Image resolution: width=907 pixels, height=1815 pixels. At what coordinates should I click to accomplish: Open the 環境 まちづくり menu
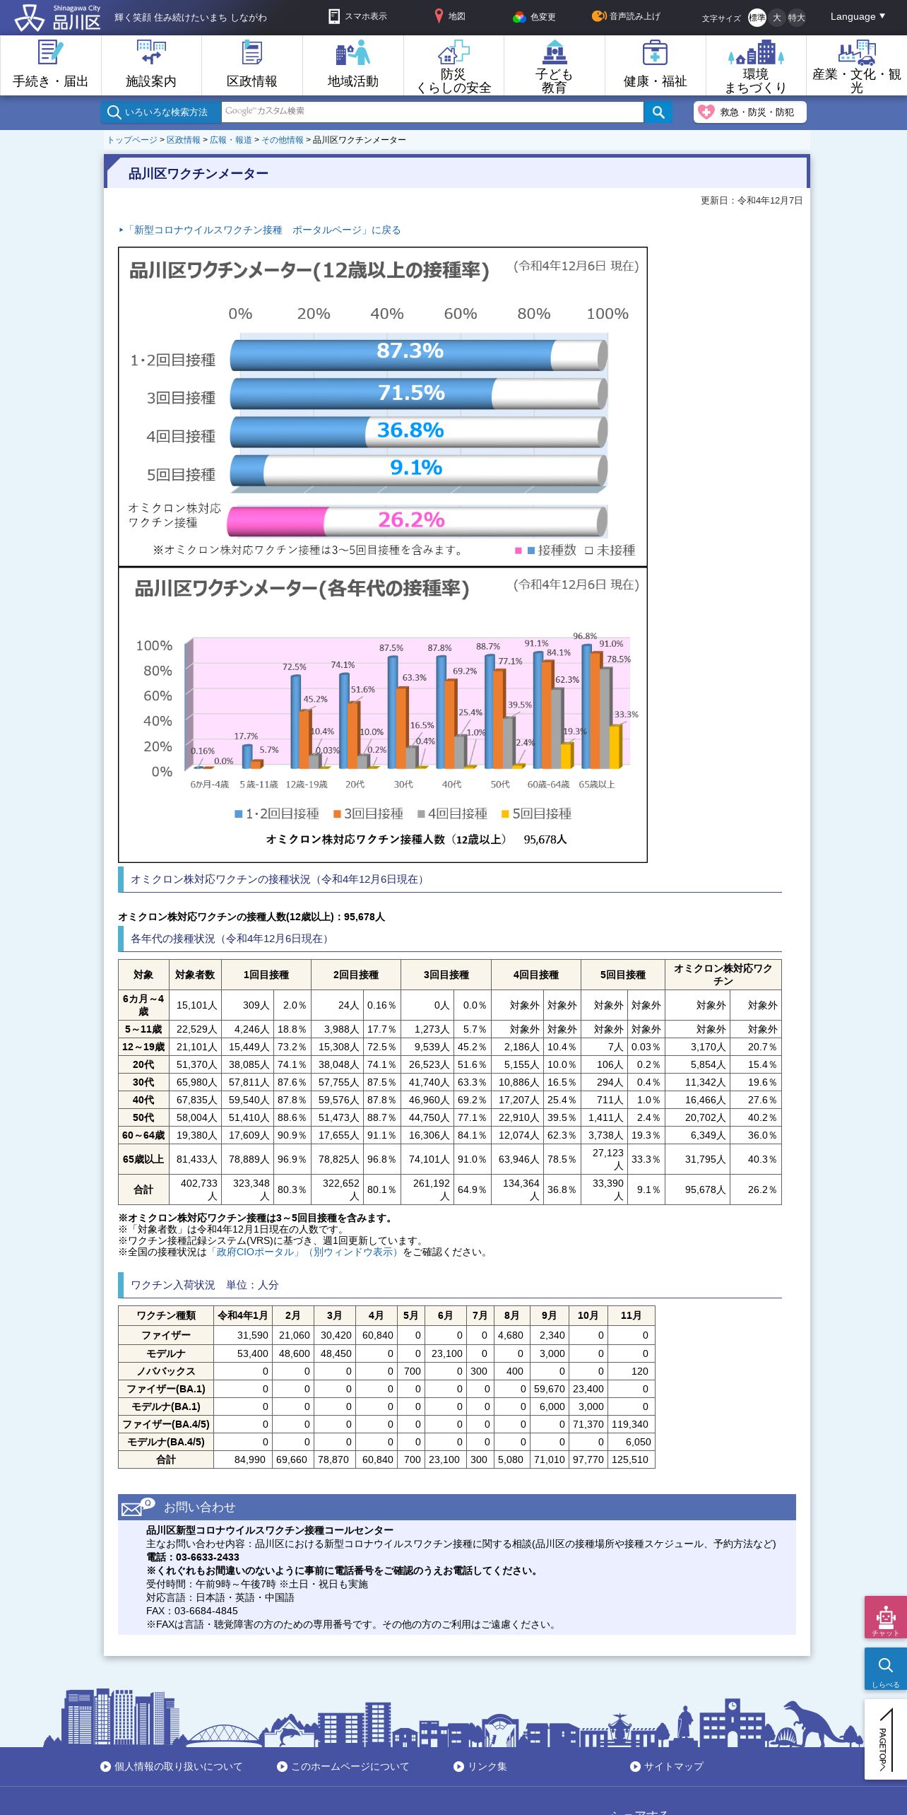coord(756,65)
